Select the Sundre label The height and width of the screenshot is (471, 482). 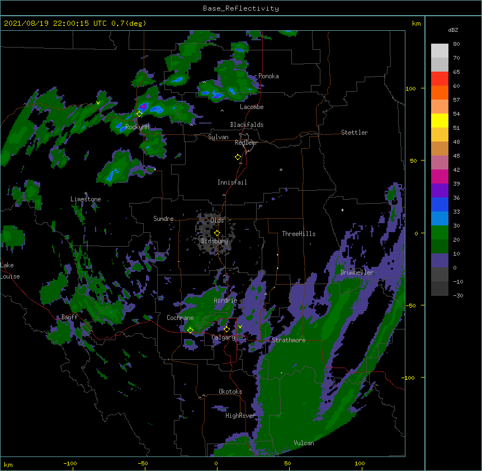click(x=163, y=219)
